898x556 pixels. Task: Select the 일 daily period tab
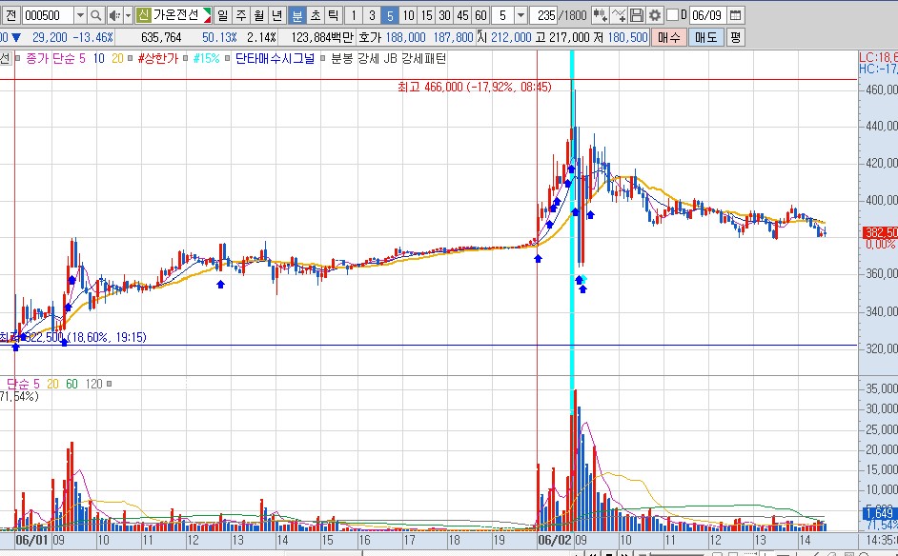coord(222,15)
